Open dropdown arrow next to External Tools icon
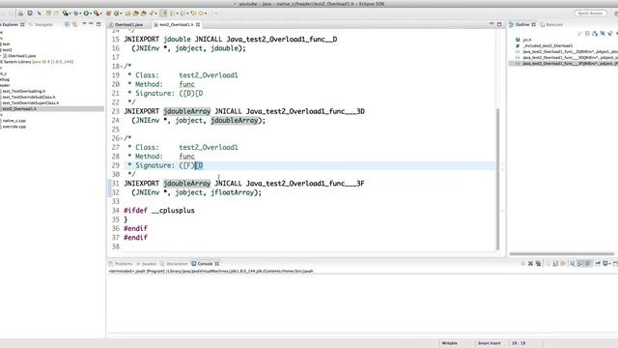Screen dimensions: 618x348 click(100, 14)
